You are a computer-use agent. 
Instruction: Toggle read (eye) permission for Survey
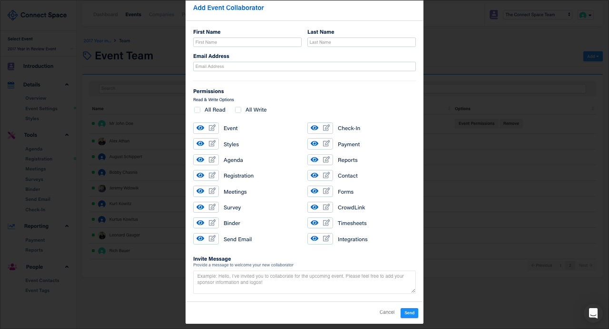pyautogui.click(x=200, y=207)
